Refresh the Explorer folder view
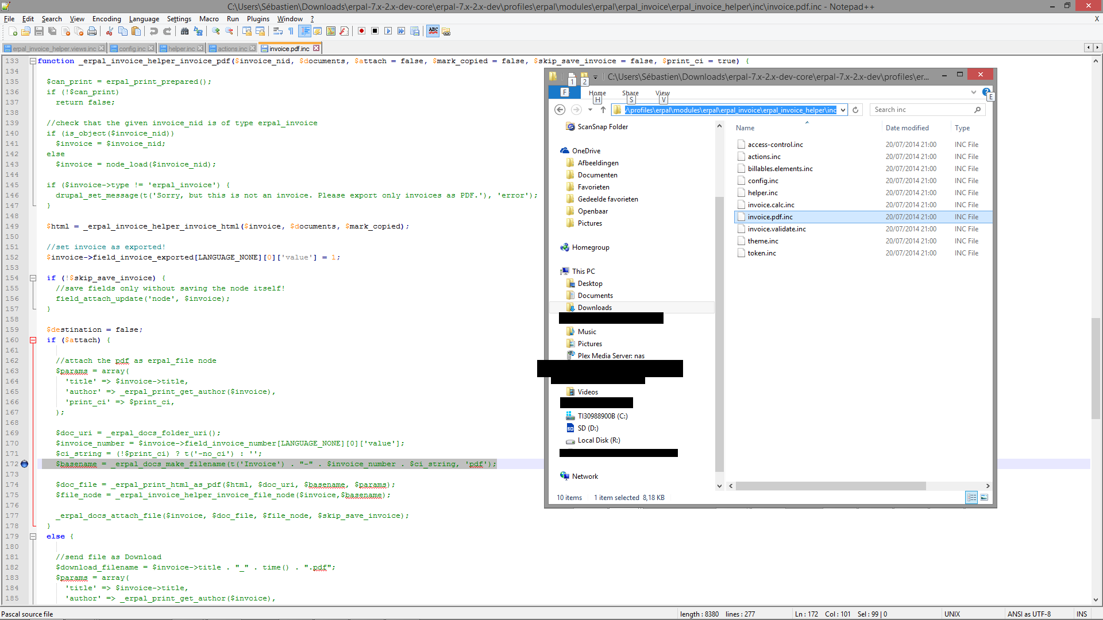The height and width of the screenshot is (620, 1103). [855, 110]
